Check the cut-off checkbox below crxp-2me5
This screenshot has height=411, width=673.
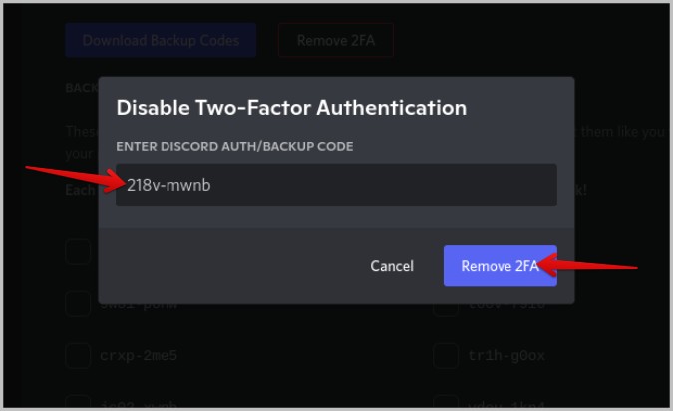tap(78, 401)
